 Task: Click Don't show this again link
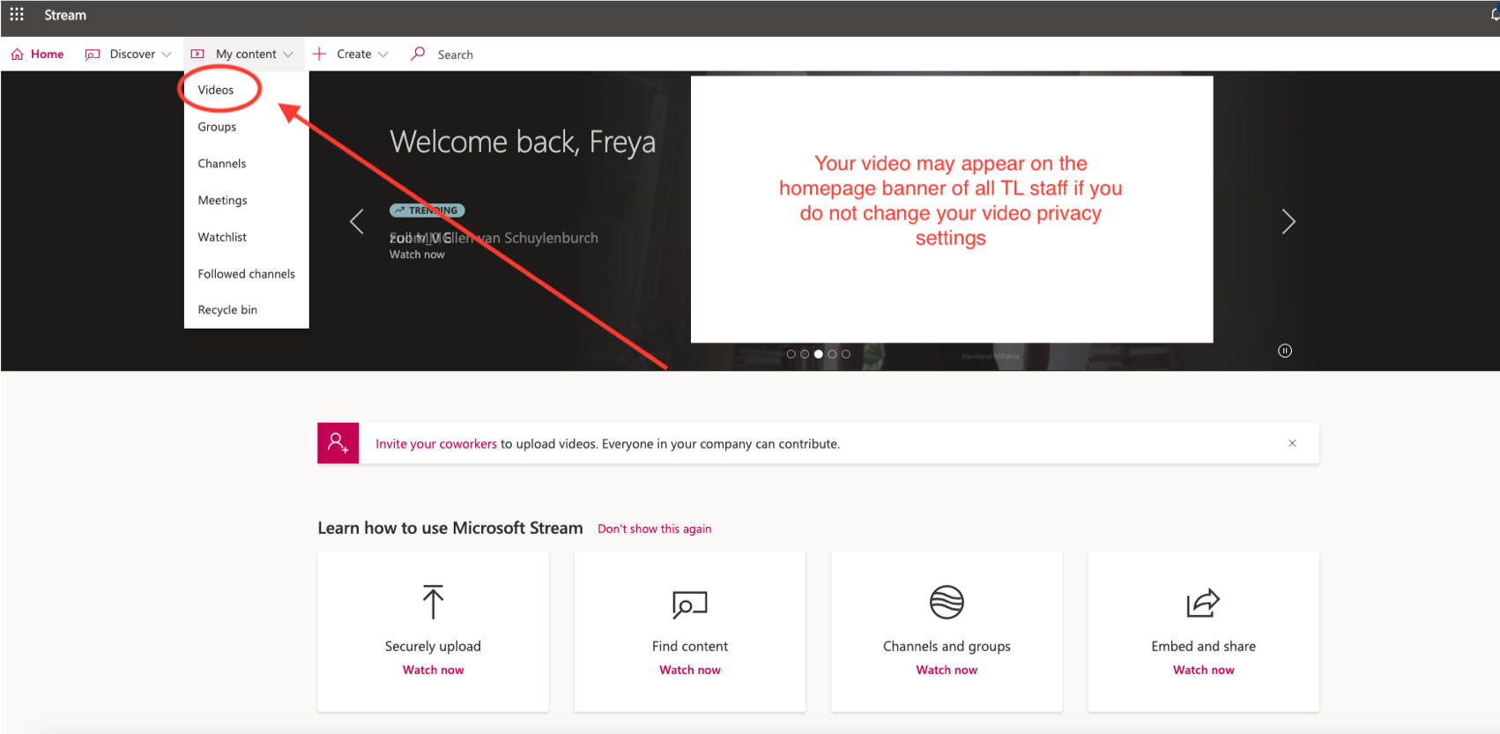(x=654, y=529)
